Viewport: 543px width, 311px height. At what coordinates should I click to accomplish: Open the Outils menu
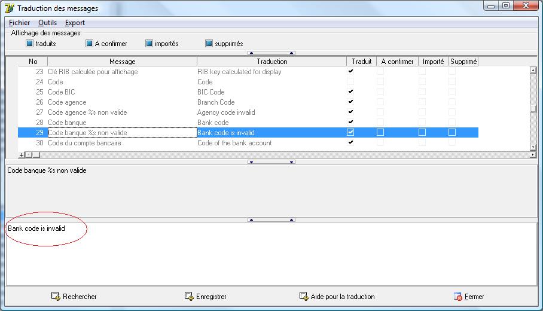tap(47, 23)
